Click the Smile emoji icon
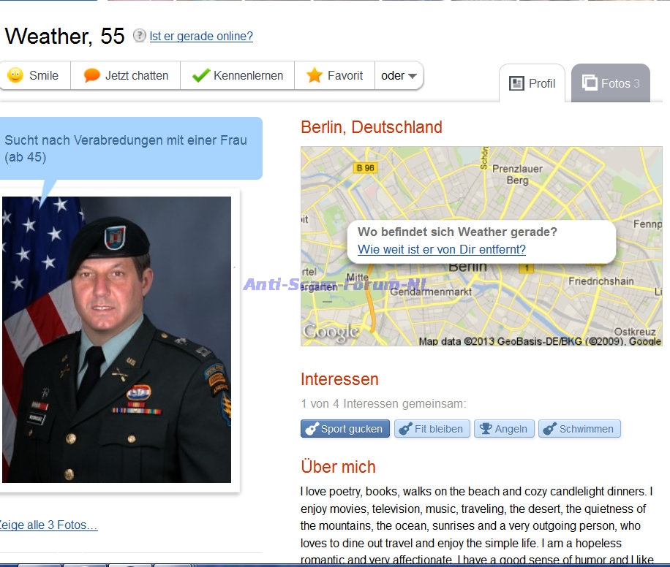Viewport: 670px width, 567px height. (15, 75)
